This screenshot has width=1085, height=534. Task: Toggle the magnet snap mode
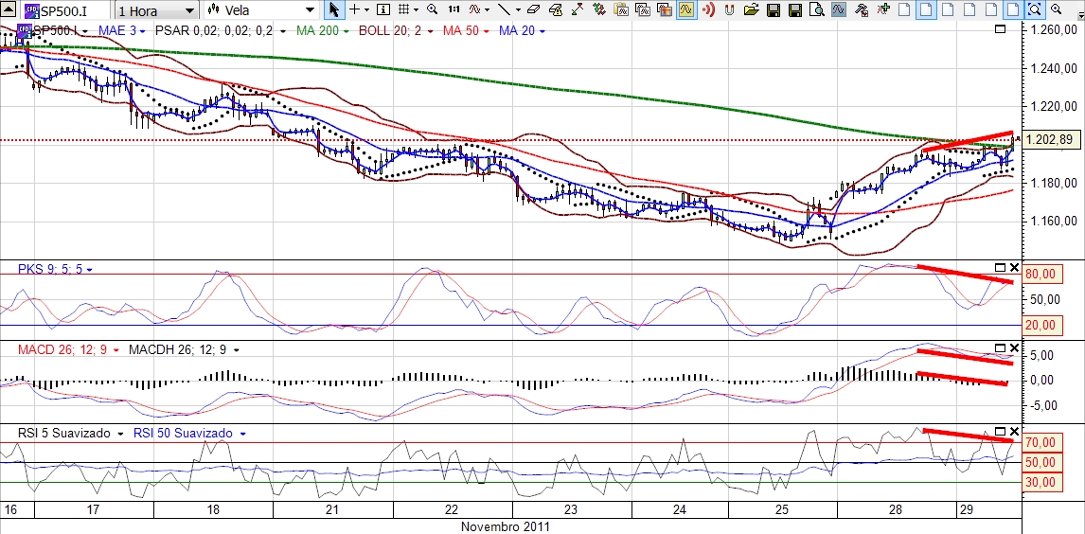click(x=729, y=9)
